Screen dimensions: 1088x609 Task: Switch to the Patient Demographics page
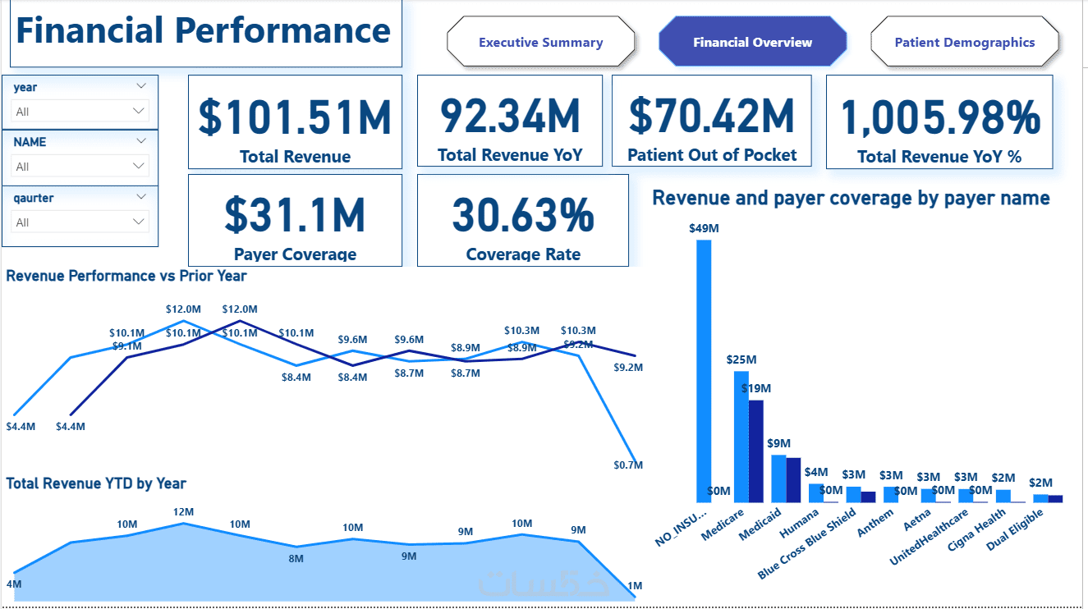(965, 43)
